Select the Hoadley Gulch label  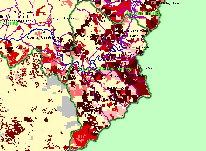(131, 55)
